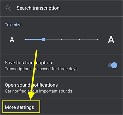The height and width of the screenshot is (115, 123).
Task: Click the Text size heading
Action: coord(13,25)
